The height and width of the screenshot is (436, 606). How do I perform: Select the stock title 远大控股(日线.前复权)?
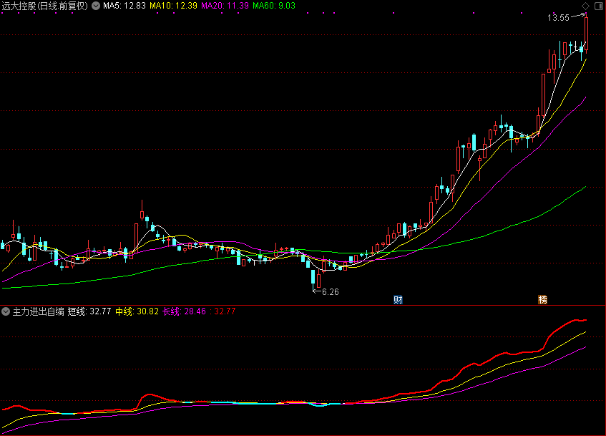tap(45, 6)
